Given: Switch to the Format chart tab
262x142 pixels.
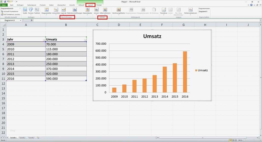Looking at the screenshot, I should click(99, 5).
